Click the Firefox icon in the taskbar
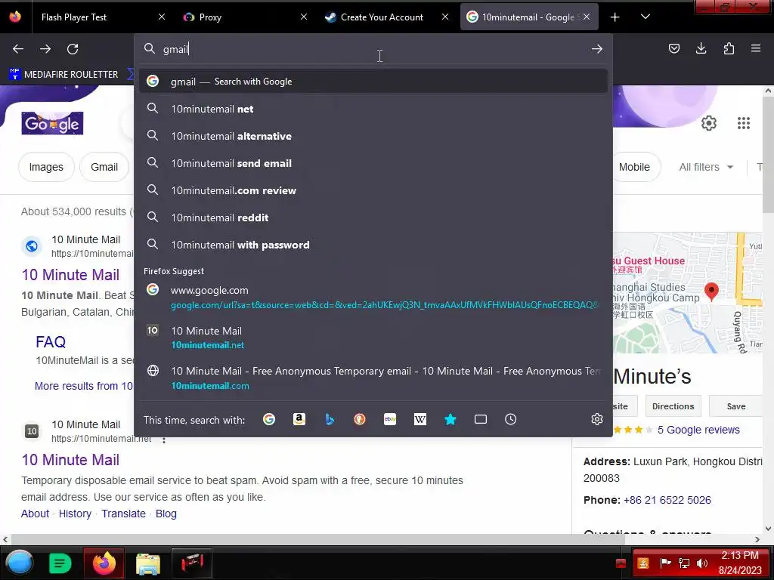Viewport: 774px width, 580px height. (x=104, y=563)
